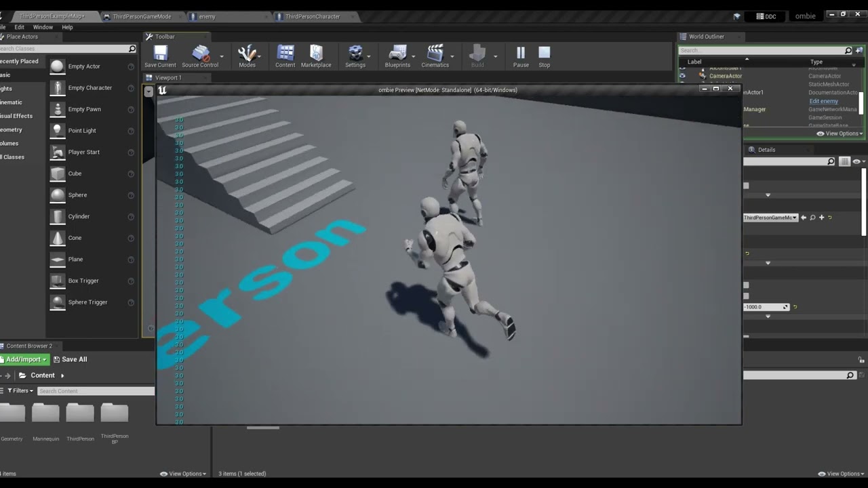Screen dimensions: 868x488
Task: Sort outliner by the Type column
Action: (x=816, y=62)
